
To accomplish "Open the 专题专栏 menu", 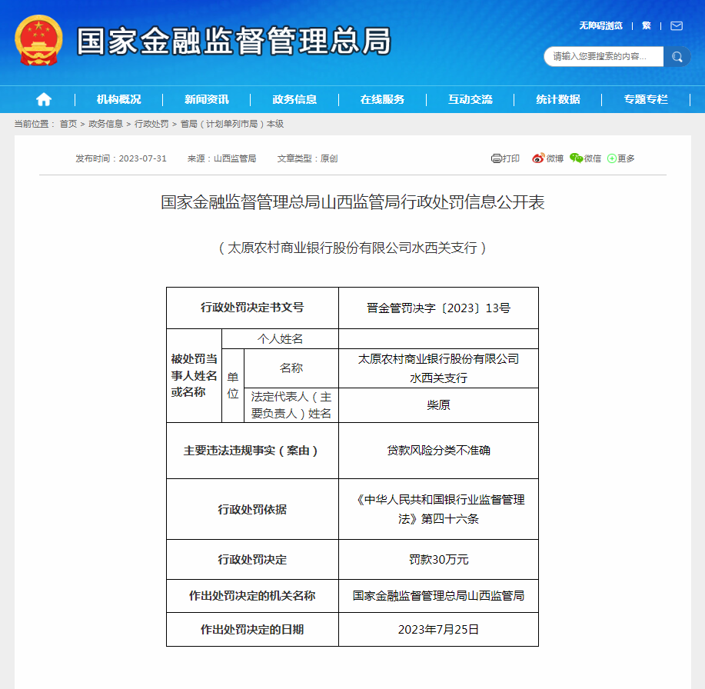I will coord(646,99).
